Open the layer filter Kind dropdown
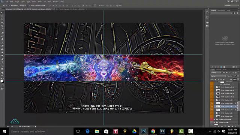 coord(216,72)
